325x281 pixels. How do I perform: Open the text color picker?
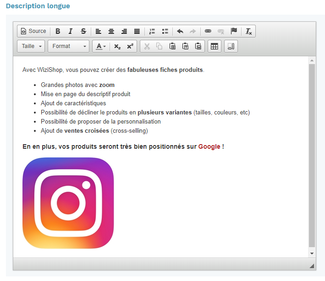[101, 46]
